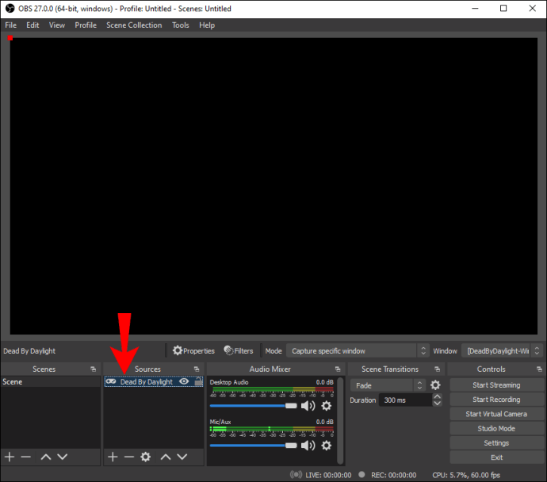The height and width of the screenshot is (482, 547).
Task: Pop out the Controls dock
Action: click(x=539, y=369)
